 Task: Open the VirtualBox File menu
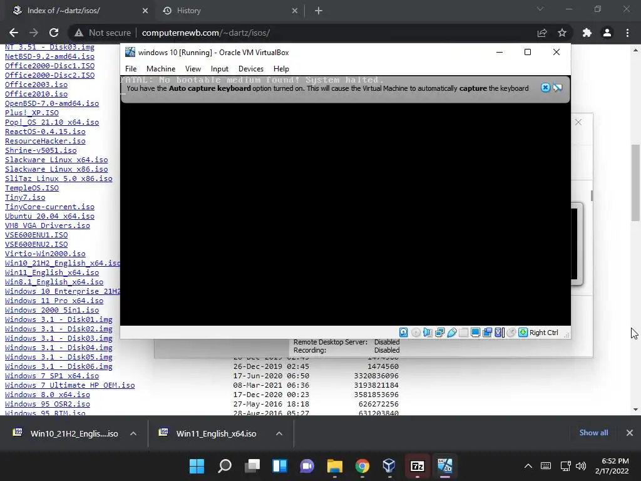pos(131,69)
